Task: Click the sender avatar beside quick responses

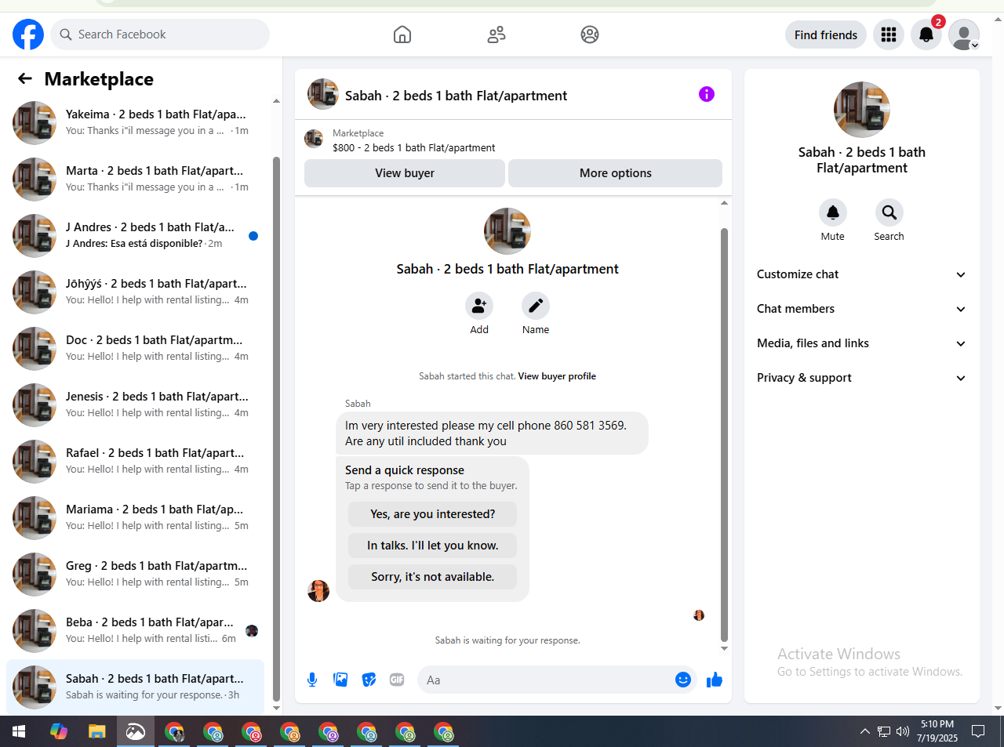Action: click(318, 591)
